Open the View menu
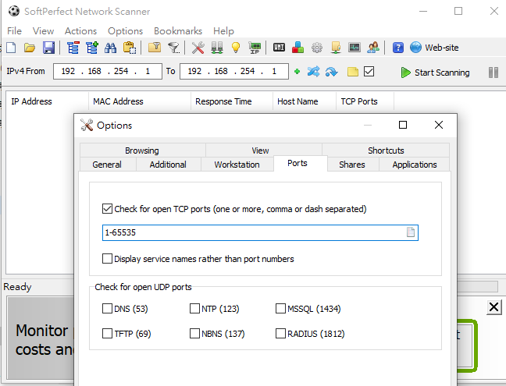Image resolution: width=506 pixels, height=386 pixels. click(43, 31)
